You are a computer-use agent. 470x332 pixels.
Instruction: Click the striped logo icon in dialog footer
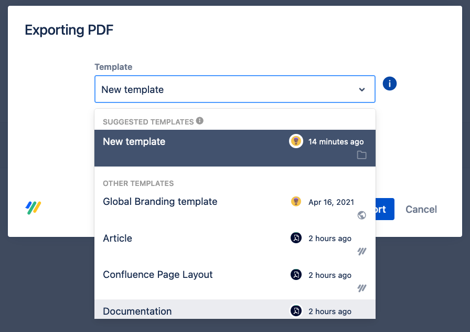point(34,208)
